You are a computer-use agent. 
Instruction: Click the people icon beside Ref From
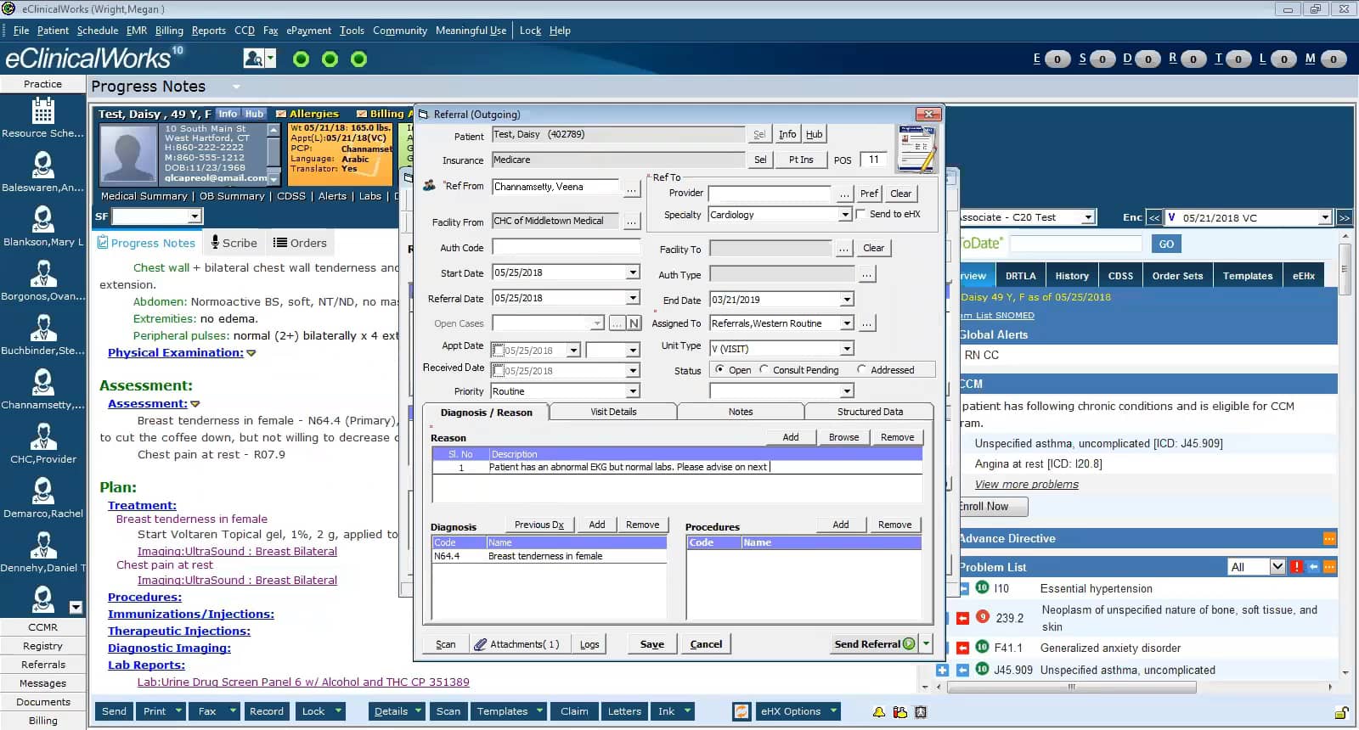click(429, 186)
